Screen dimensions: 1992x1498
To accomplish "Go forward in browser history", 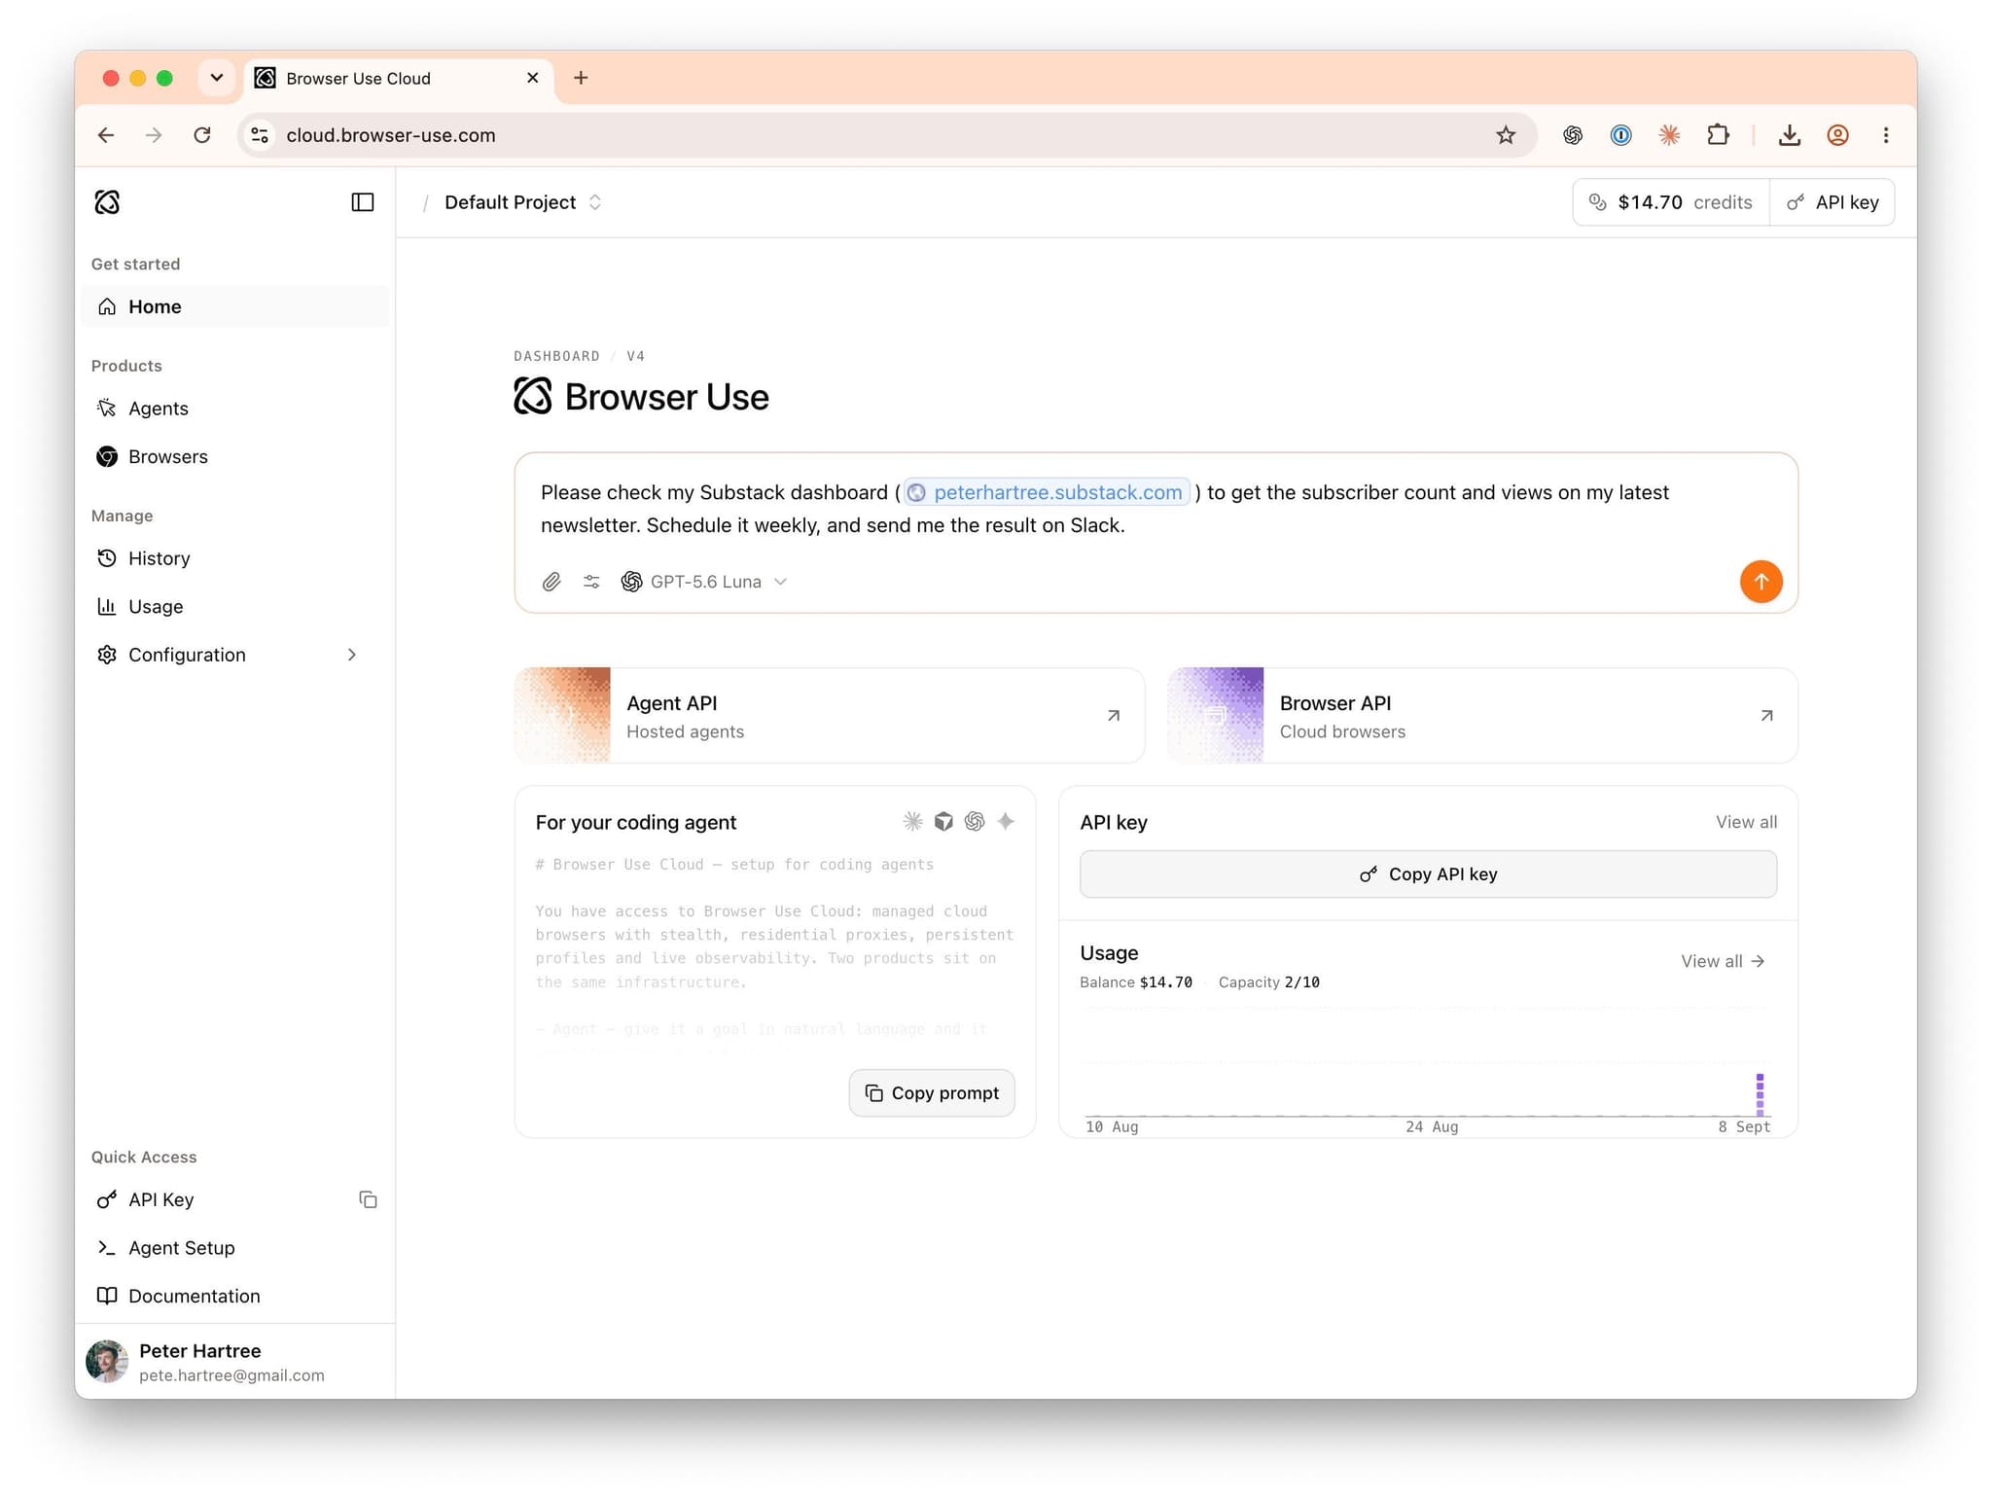I will click(x=154, y=135).
